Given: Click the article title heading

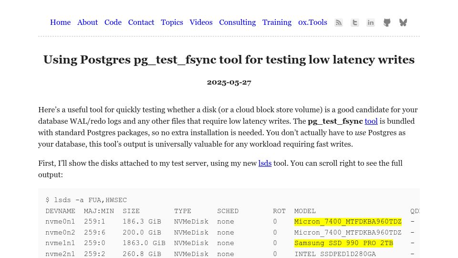Looking at the screenshot, I should click(x=229, y=60).
